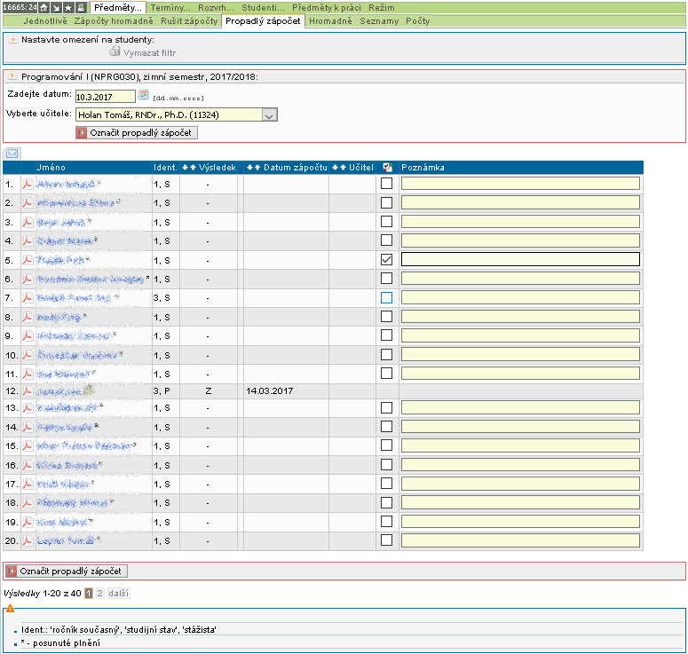Tick the checkbox in row 20
Viewport: 688px width, 654px height.
tap(386, 540)
